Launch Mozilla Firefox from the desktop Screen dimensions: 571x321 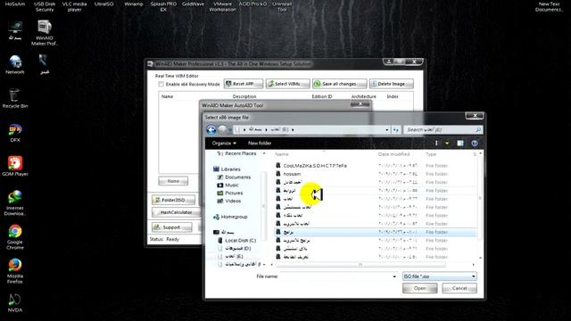tap(15, 271)
